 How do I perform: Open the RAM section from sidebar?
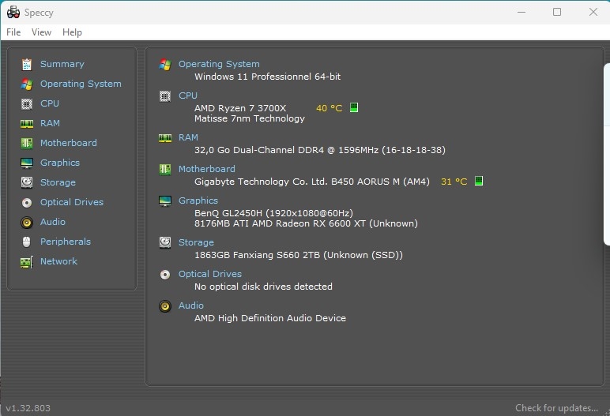[51, 123]
